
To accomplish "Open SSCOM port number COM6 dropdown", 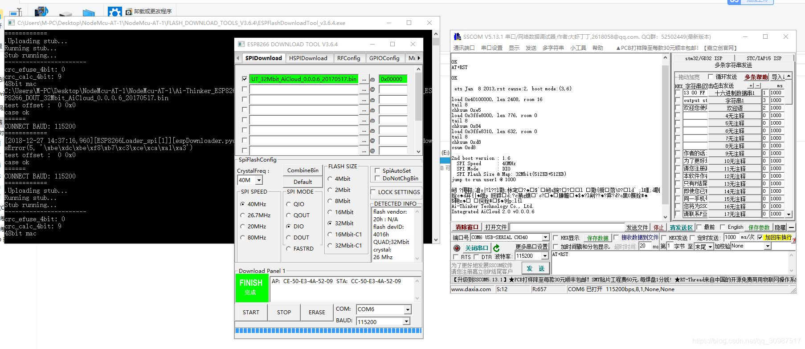I will tap(545, 237).
